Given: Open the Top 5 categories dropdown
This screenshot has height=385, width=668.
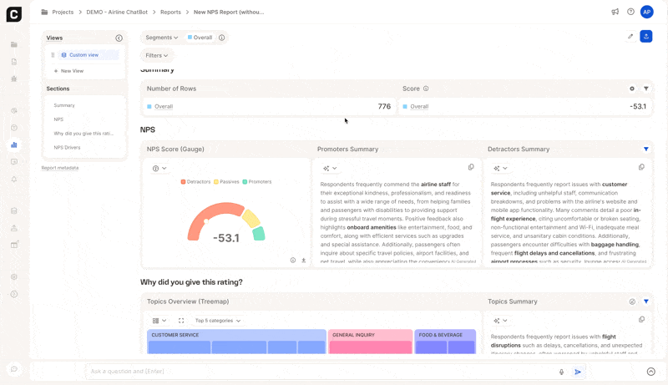Looking at the screenshot, I should 217,321.
